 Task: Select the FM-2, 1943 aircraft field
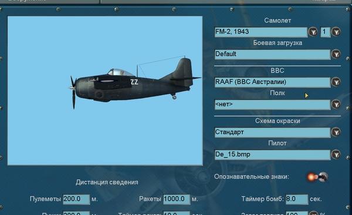(x=261, y=32)
